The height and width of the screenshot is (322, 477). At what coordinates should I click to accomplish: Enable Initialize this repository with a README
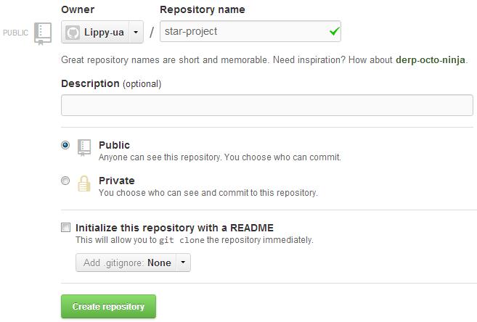(x=66, y=227)
